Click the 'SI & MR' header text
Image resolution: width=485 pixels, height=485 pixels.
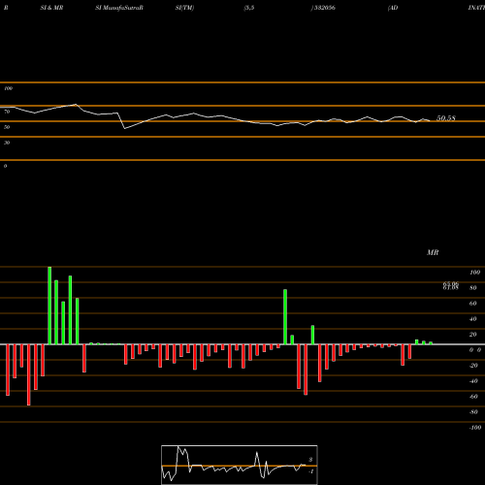pyautogui.click(x=51, y=8)
